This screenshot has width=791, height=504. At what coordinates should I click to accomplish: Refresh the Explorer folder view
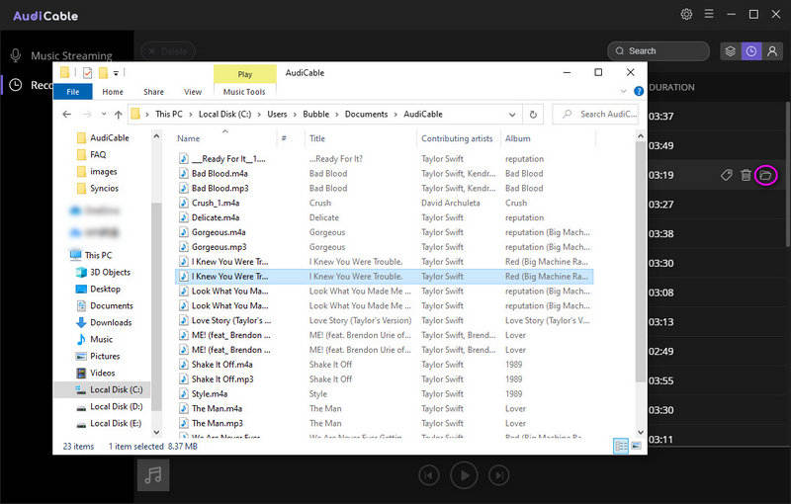(x=533, y=115)
